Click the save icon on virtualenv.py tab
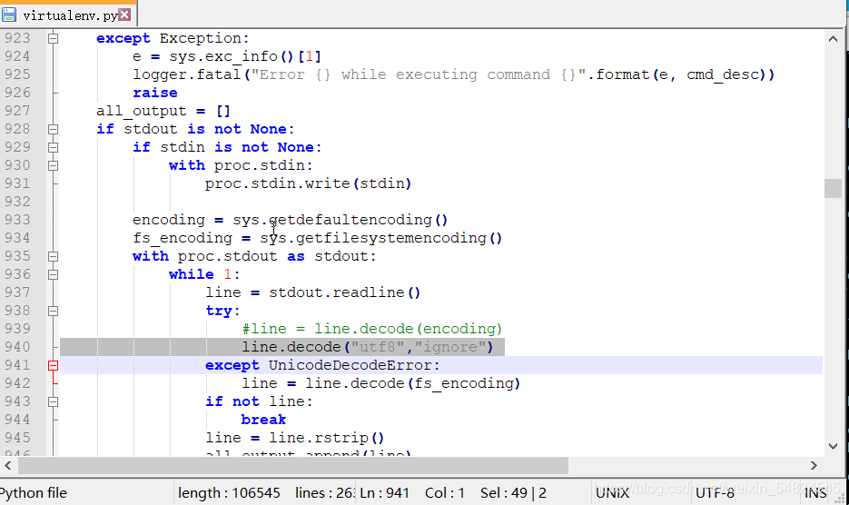This screenshot has height=505, width=849. tap(9, 15)
